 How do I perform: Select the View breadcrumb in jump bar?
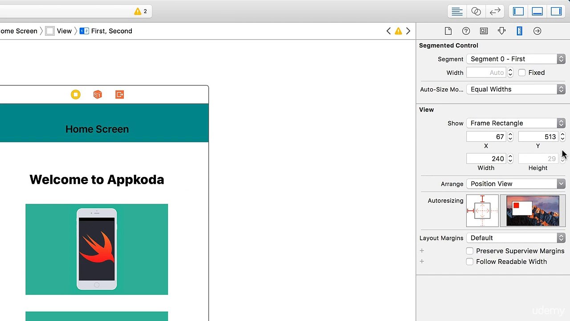click(59, 31)
